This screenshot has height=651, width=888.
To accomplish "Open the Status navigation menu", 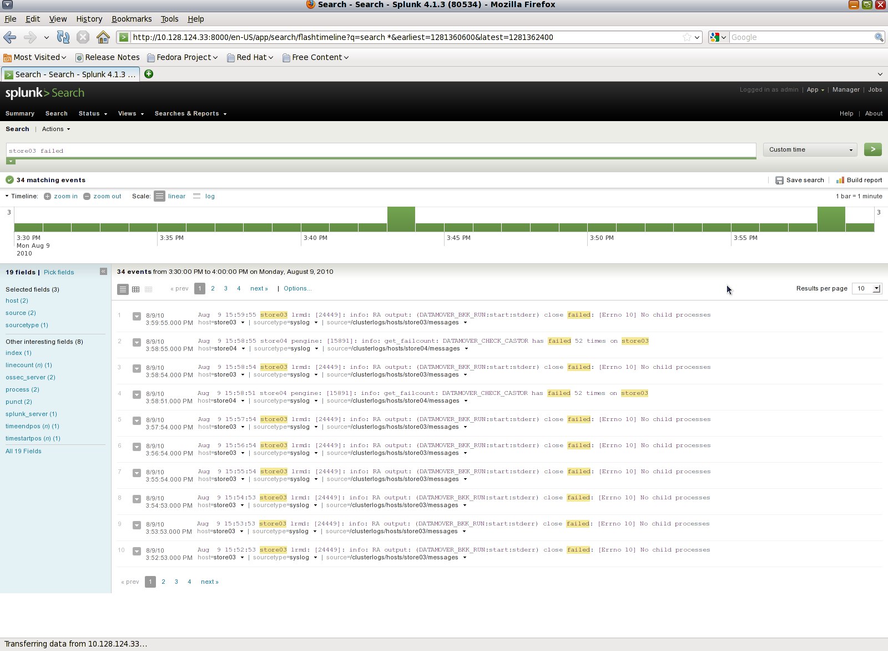I will [93, 113].
